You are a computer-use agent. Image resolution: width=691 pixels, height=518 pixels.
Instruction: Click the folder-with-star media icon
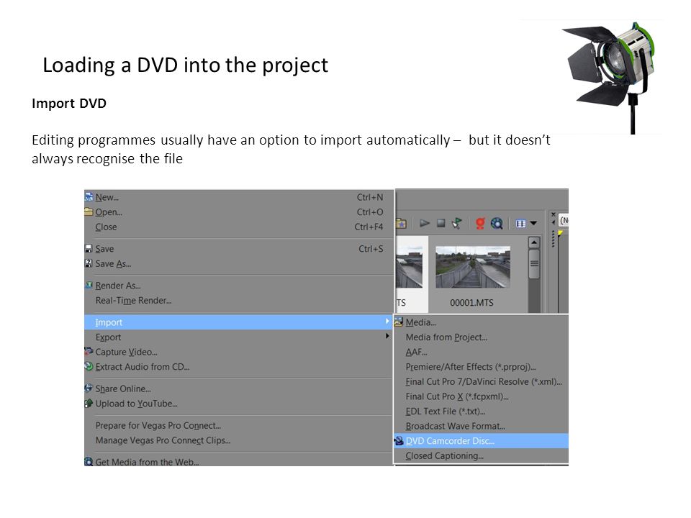(401, 223)
